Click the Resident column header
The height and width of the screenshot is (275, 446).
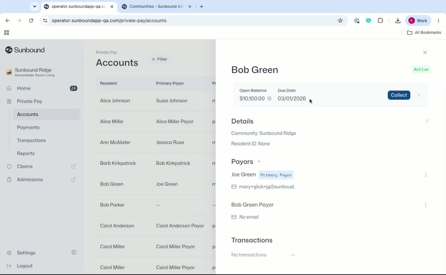(108, 83)
